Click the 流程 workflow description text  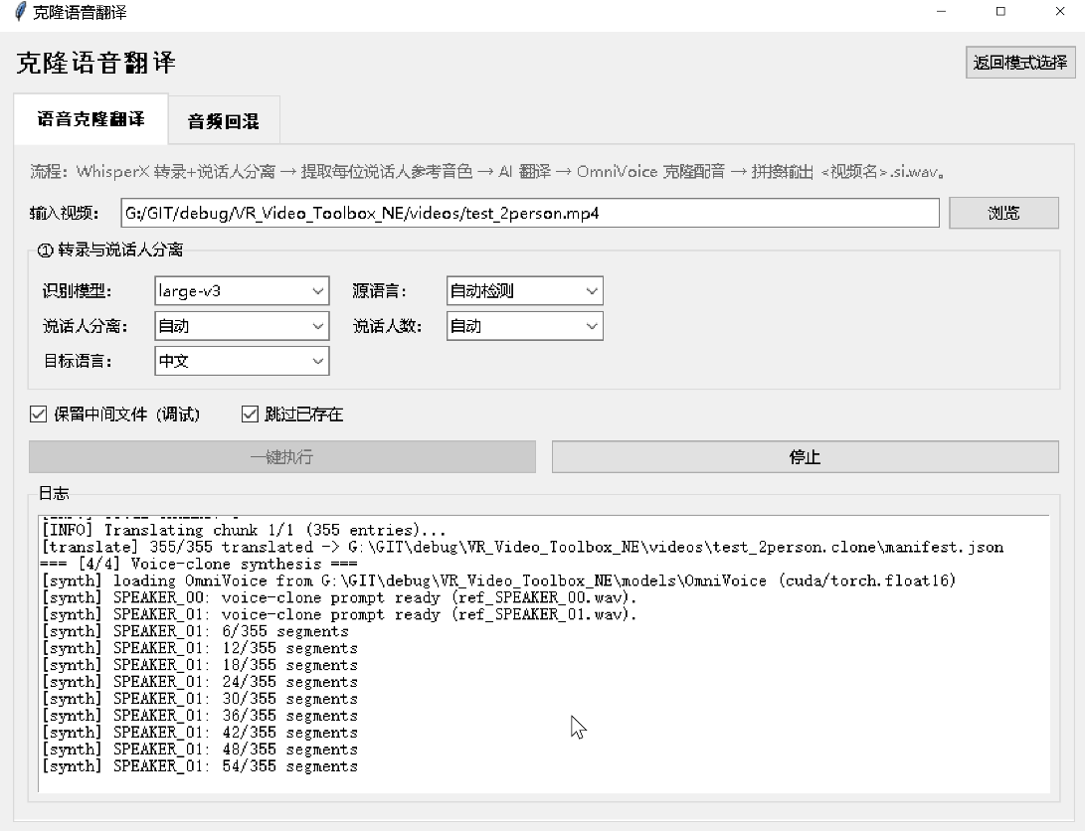point(488,171)
